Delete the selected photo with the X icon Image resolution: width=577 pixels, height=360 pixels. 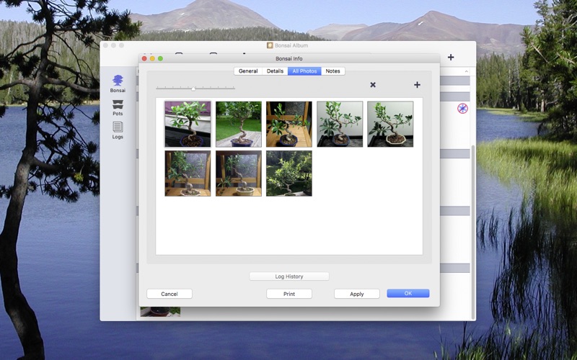[x=373, y=85]
